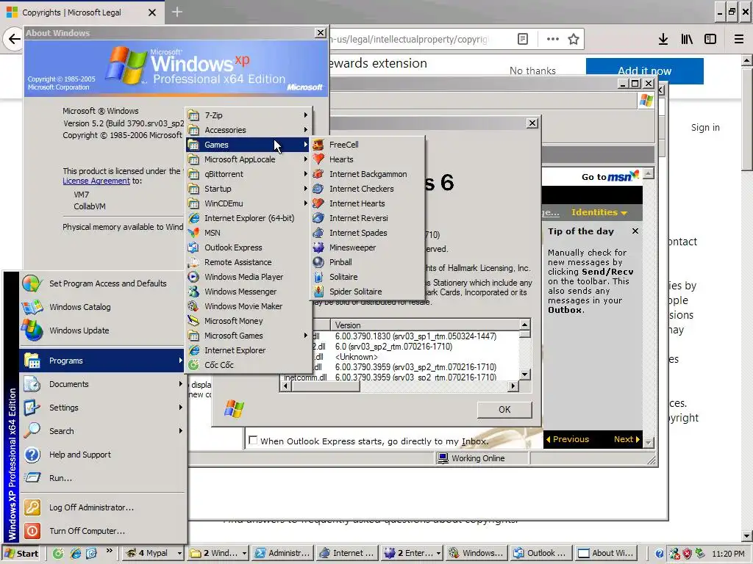Launch Windows Movie Maker
This screenshot has height=564, width=753.
click(x=249, y=306)
